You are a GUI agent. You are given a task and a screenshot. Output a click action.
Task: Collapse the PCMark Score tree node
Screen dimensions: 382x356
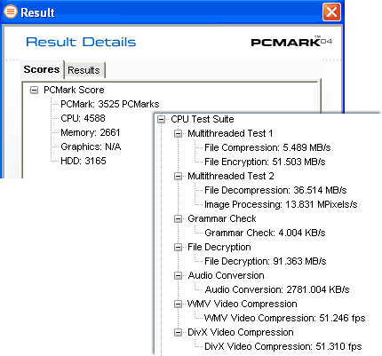[35, 90]
